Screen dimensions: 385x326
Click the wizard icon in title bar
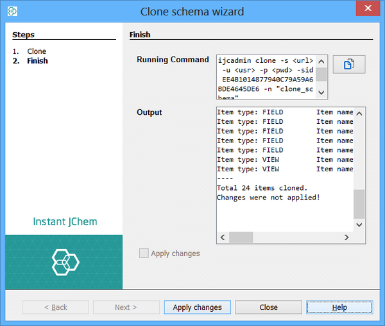12,11
